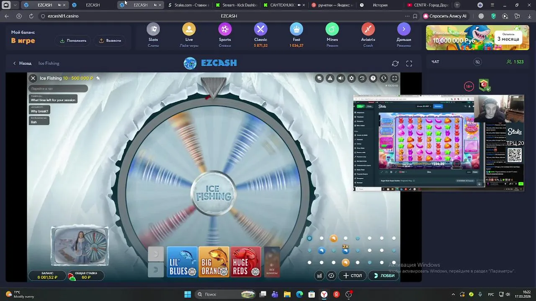Image resolution: width=536 pixels, height=301 pixels.
Task: Click Спросить Алису AI button
Action: [445, 16]
